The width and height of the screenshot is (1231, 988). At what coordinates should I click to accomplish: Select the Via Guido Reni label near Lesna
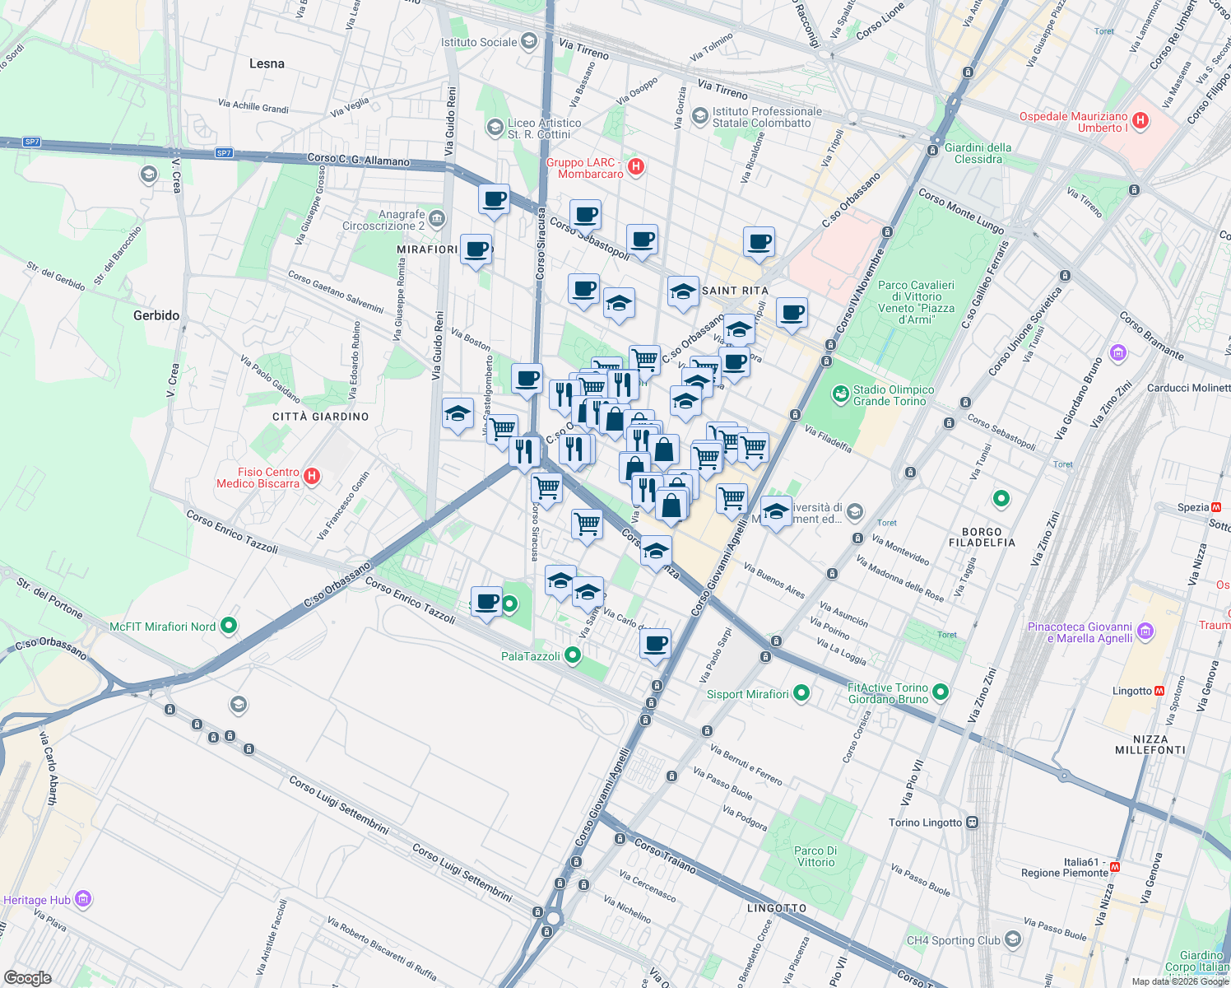pos(449,121)
